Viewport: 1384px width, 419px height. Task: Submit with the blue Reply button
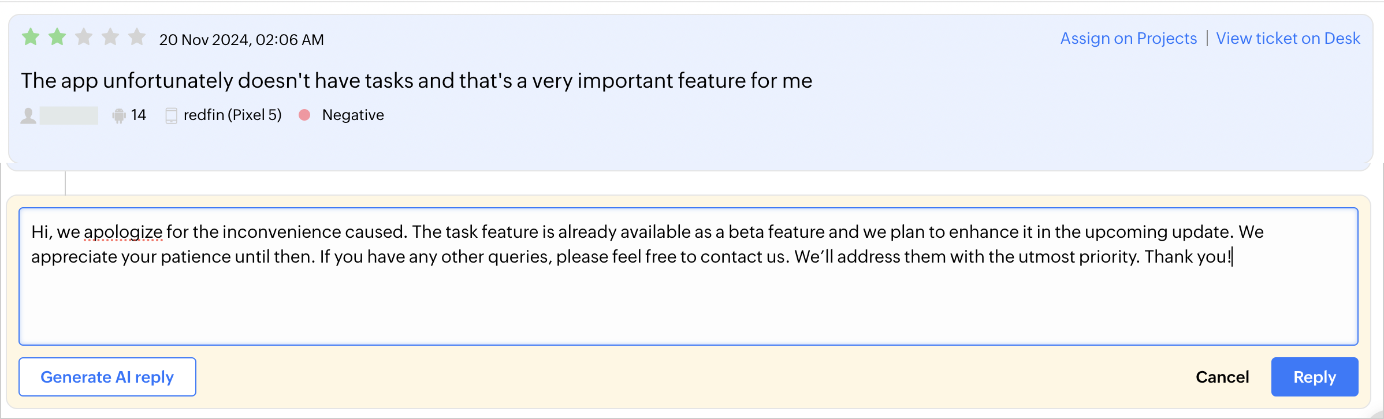click(1314, 377)
